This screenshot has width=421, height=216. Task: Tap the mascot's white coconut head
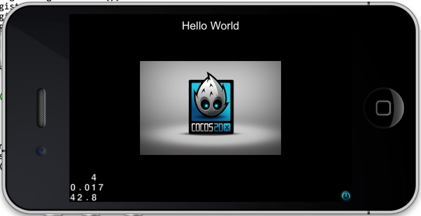210,95
